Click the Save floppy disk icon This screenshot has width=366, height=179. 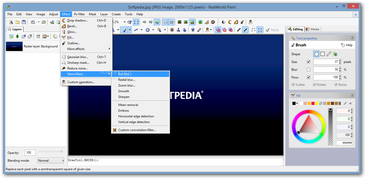coord(24,22)
